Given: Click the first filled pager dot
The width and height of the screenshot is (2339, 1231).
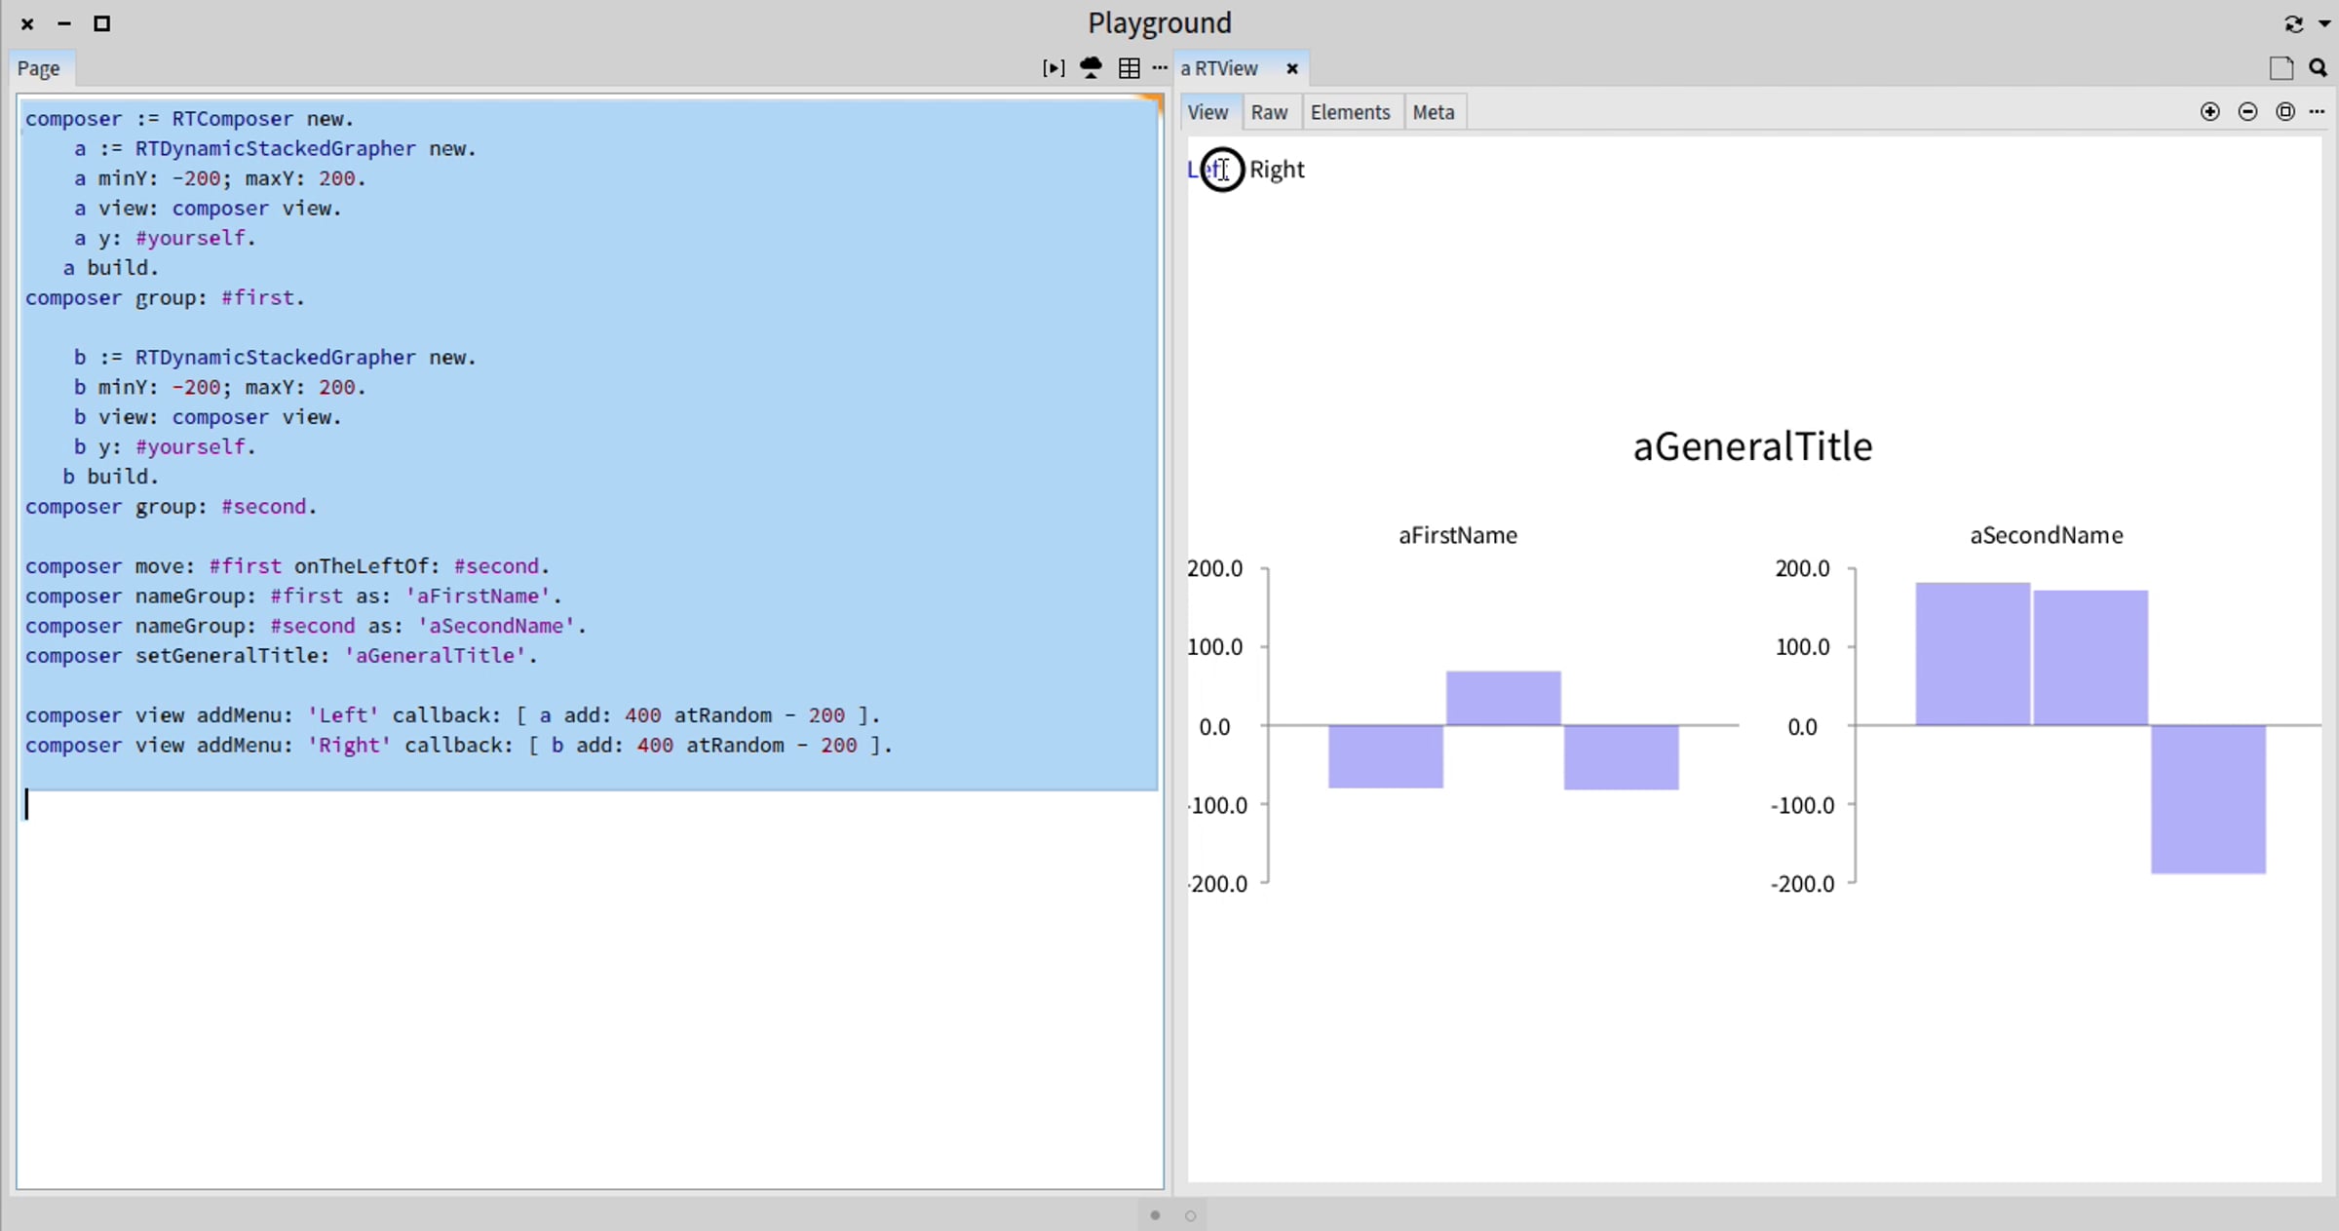Looking at the screenshot, I should 1155,1215.
